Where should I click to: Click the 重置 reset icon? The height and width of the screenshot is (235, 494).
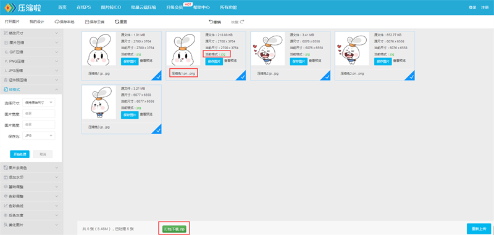[117, 22]
